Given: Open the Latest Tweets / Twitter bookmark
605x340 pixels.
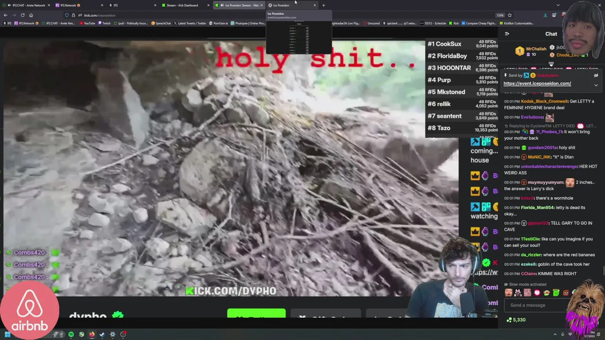Looking at the screenshot, I should pos(190,23).
